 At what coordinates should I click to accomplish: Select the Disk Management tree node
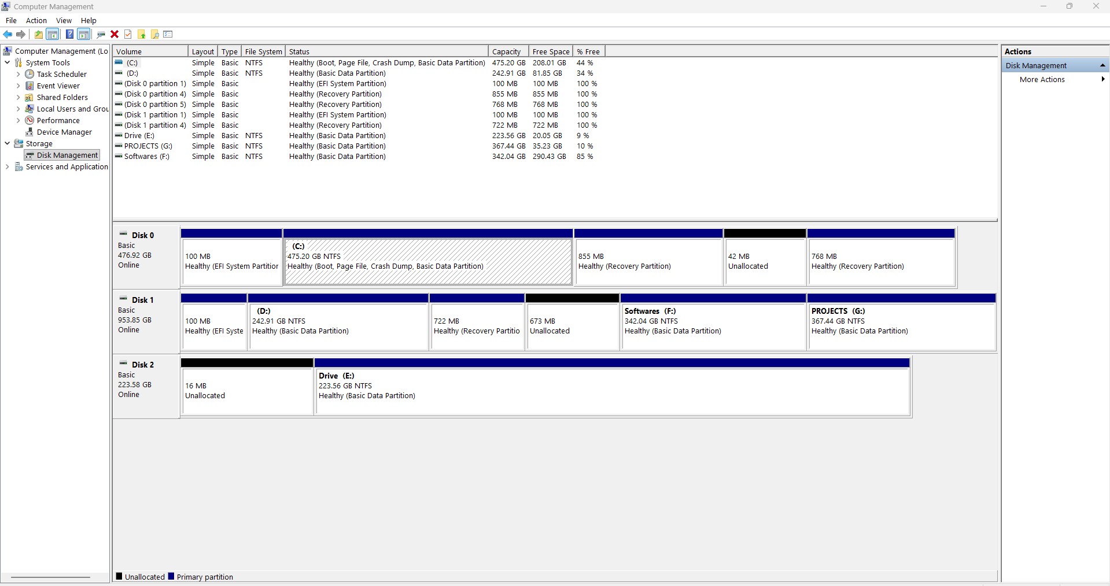click(62, 155)
